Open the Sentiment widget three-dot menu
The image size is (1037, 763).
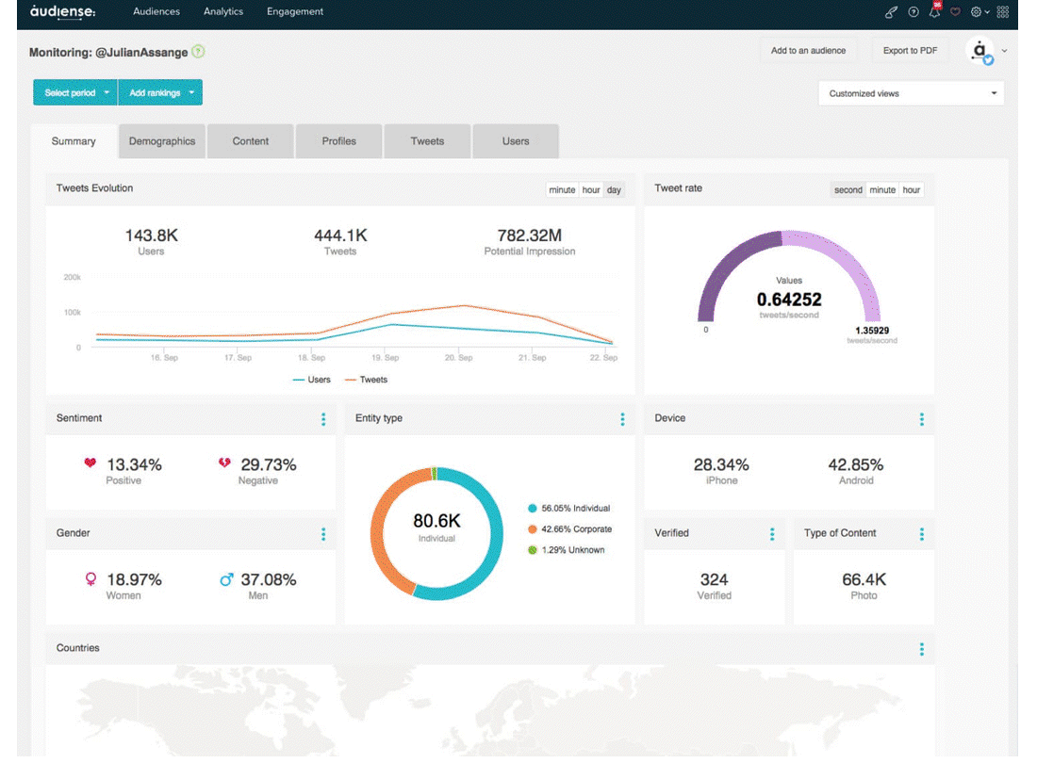click(323, 419)
